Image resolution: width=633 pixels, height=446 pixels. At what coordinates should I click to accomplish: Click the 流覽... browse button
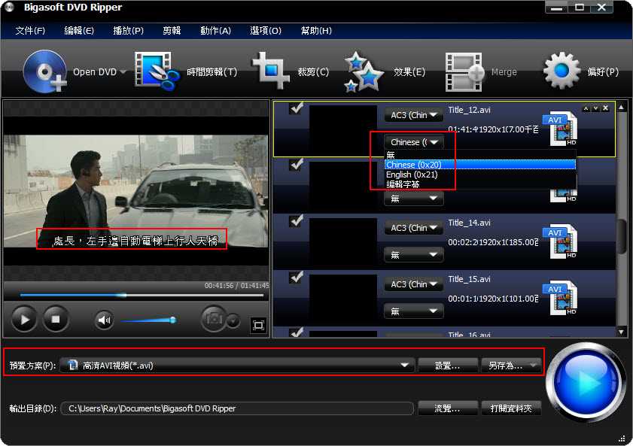(447, 408)
